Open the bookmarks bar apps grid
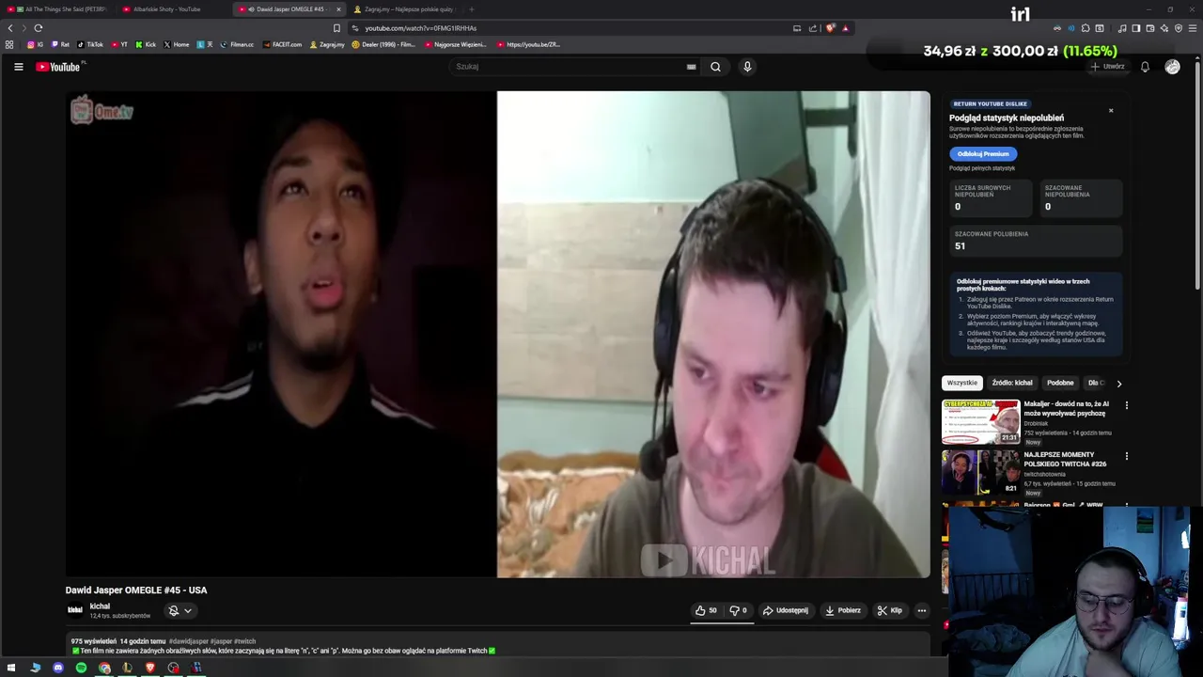Viewport: 1203px width, 677px height. pos(9,44)
